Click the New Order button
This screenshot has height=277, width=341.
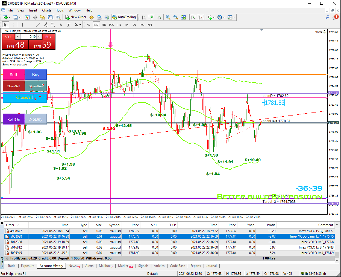76,17
